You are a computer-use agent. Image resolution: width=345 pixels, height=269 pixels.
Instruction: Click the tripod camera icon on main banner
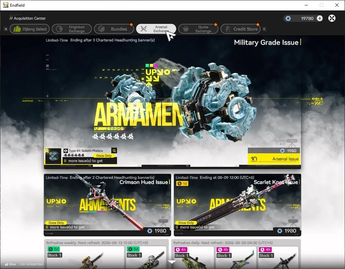(x=292, y=142)
